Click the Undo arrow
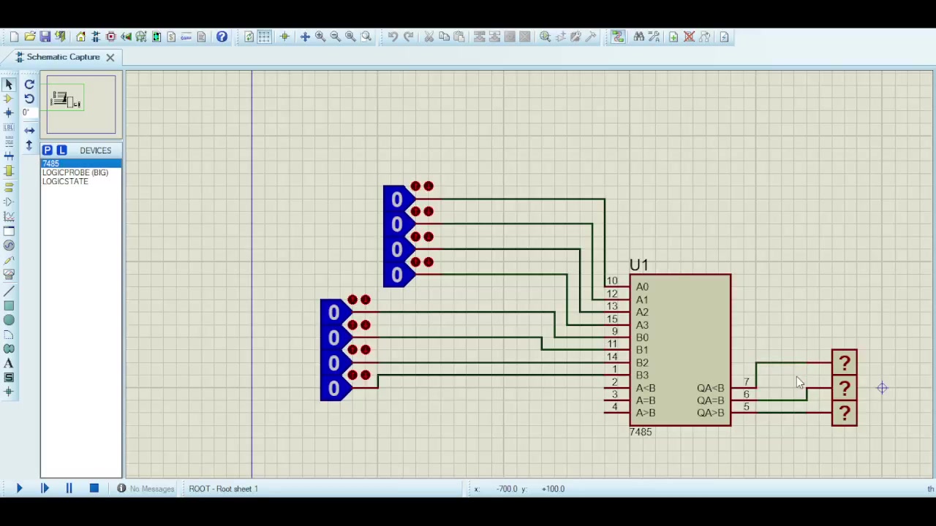The image size is (936, 526). point(393,37)
